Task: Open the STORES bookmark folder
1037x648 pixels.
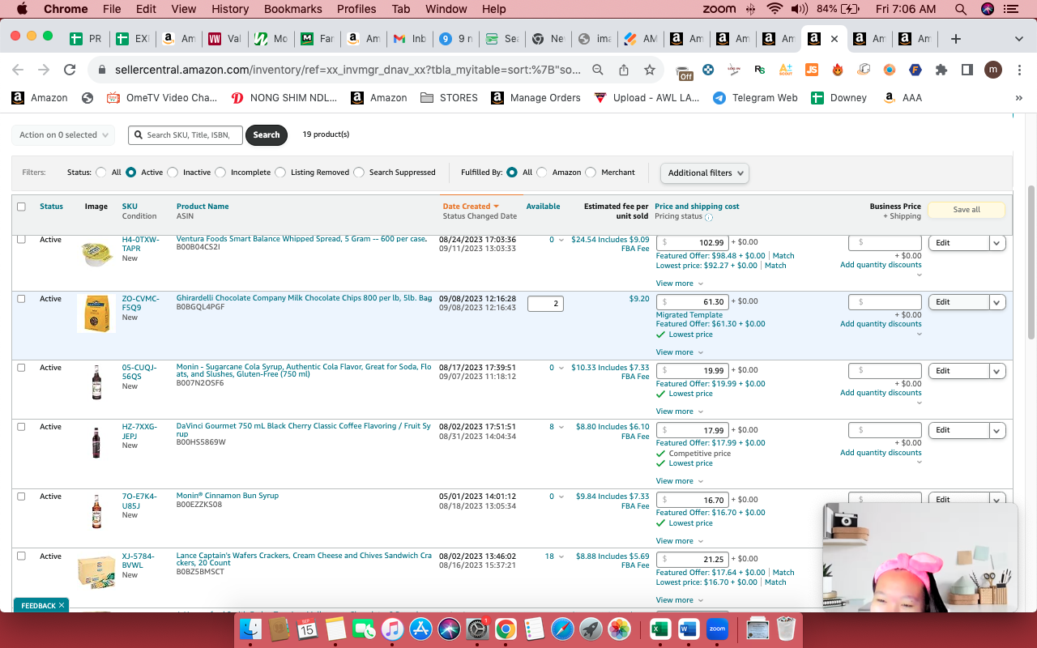Action: coord(449,97)
